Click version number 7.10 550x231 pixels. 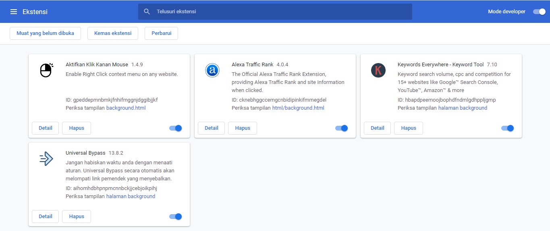(492, 64)
